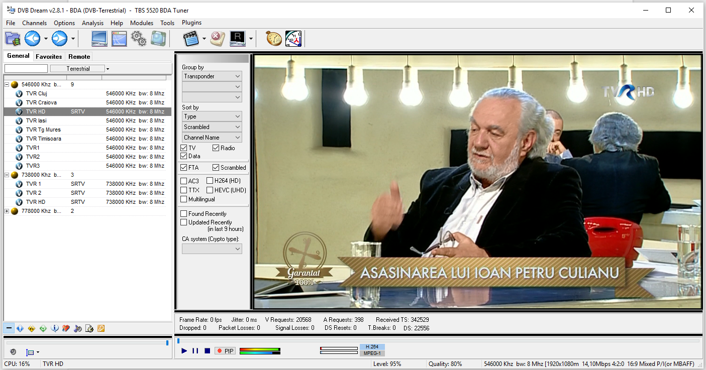Open dropdown arrow beside Terrestrial button
The image size is (706, 370).
coord(108,69)
